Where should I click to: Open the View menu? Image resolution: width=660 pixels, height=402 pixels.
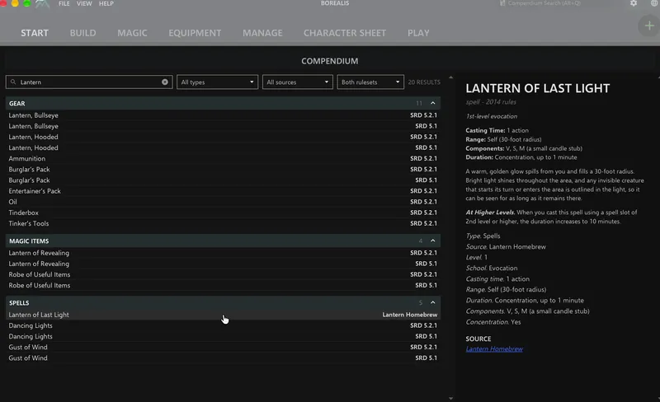pos(84,3)
